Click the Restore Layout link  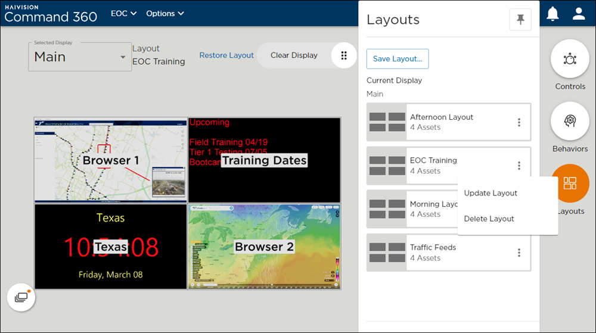coord(226,55)
